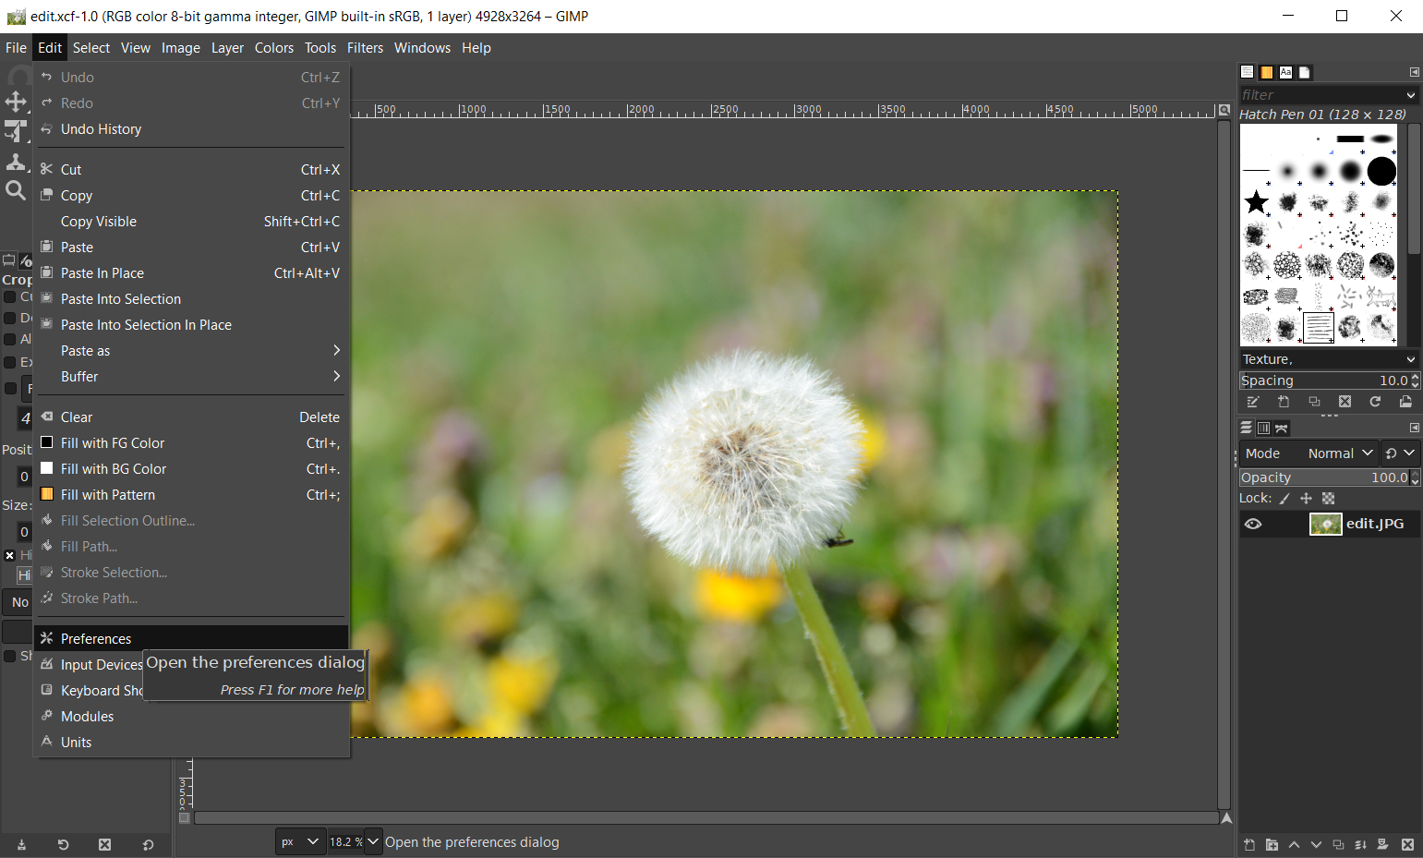This screenshot has height=858, width=1423.
Task: Toggle lock alpha channel checkerboard icon
Action: click(1329, 499)
